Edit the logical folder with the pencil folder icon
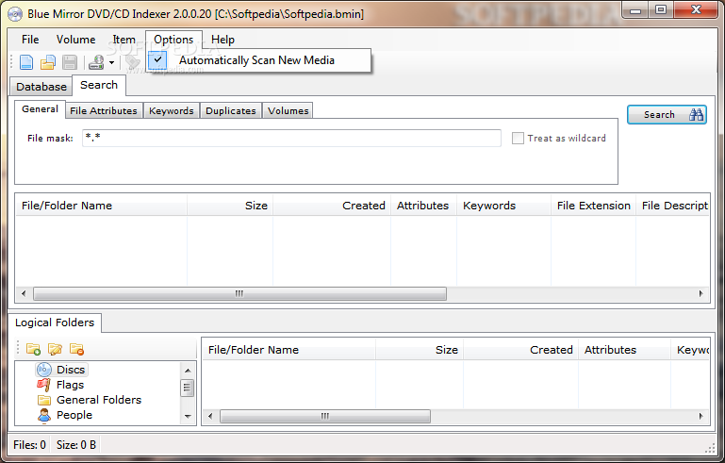This screenshot has height=463, width=725. 55,349
